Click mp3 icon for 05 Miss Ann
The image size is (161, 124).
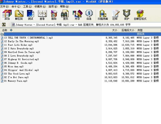point(2,67)
